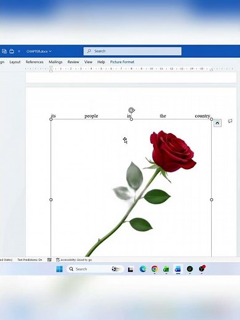Click the first line indent marker on ruler

coord(51,68)
